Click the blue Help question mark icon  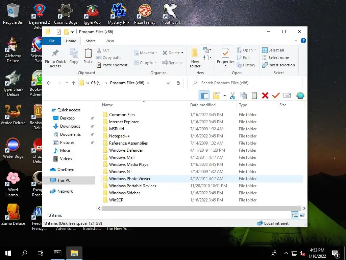[x=303, y=41]
